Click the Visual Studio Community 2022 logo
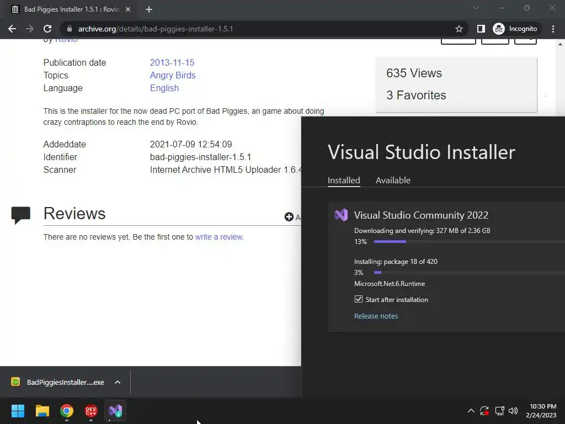565x424 pixels. click(341, 215)
